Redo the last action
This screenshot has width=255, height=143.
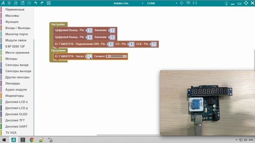[42, 3]
